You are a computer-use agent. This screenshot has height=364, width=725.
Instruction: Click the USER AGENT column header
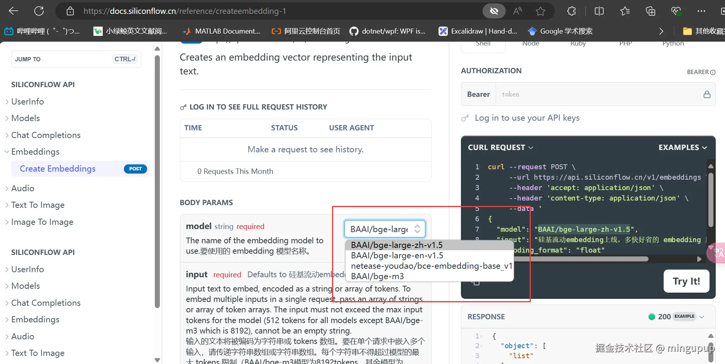tap(351, 128)
